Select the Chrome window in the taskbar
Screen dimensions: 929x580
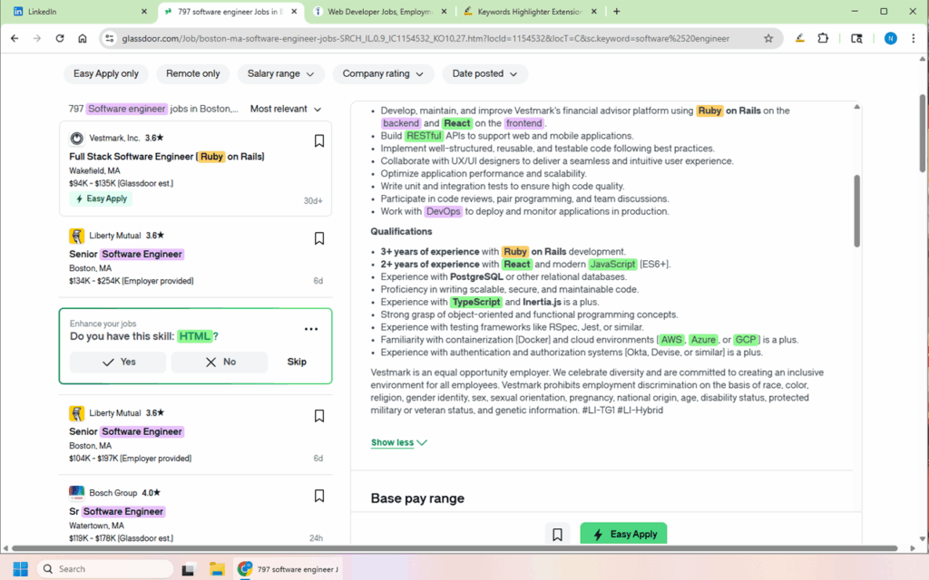tap(287, 569)
